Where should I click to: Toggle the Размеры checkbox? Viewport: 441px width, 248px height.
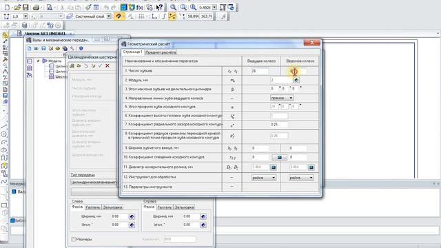[x=74, y=239]
